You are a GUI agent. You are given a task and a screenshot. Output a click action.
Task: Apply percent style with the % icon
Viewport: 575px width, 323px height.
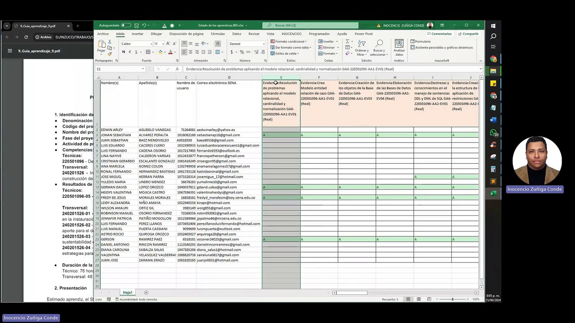pos(242,52)
